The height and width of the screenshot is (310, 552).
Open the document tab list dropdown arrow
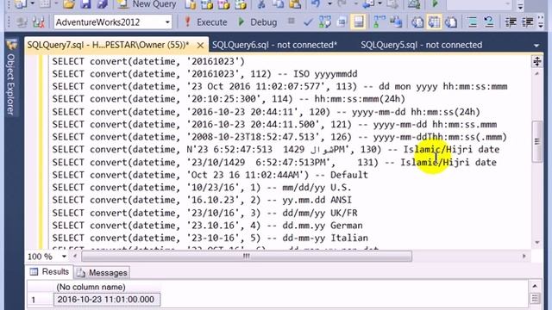click(536, 46)
